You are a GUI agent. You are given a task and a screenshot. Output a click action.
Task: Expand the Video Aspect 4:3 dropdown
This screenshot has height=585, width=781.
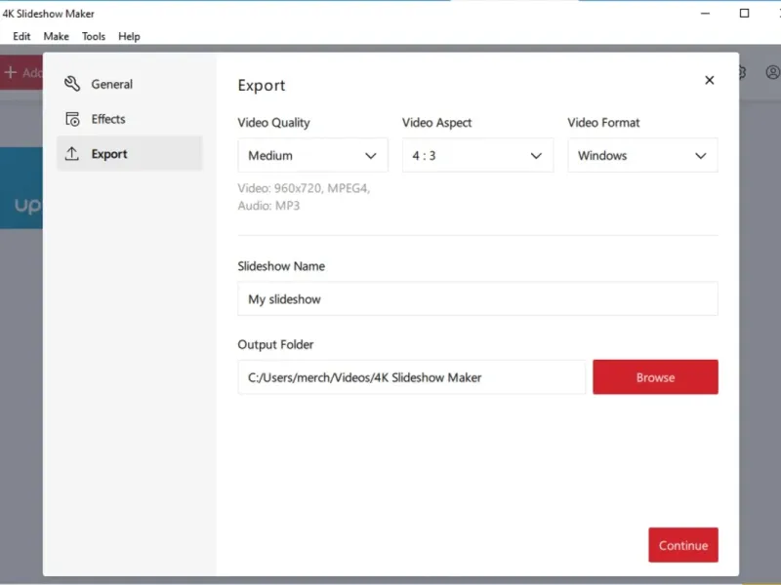[x=477, y=156]
